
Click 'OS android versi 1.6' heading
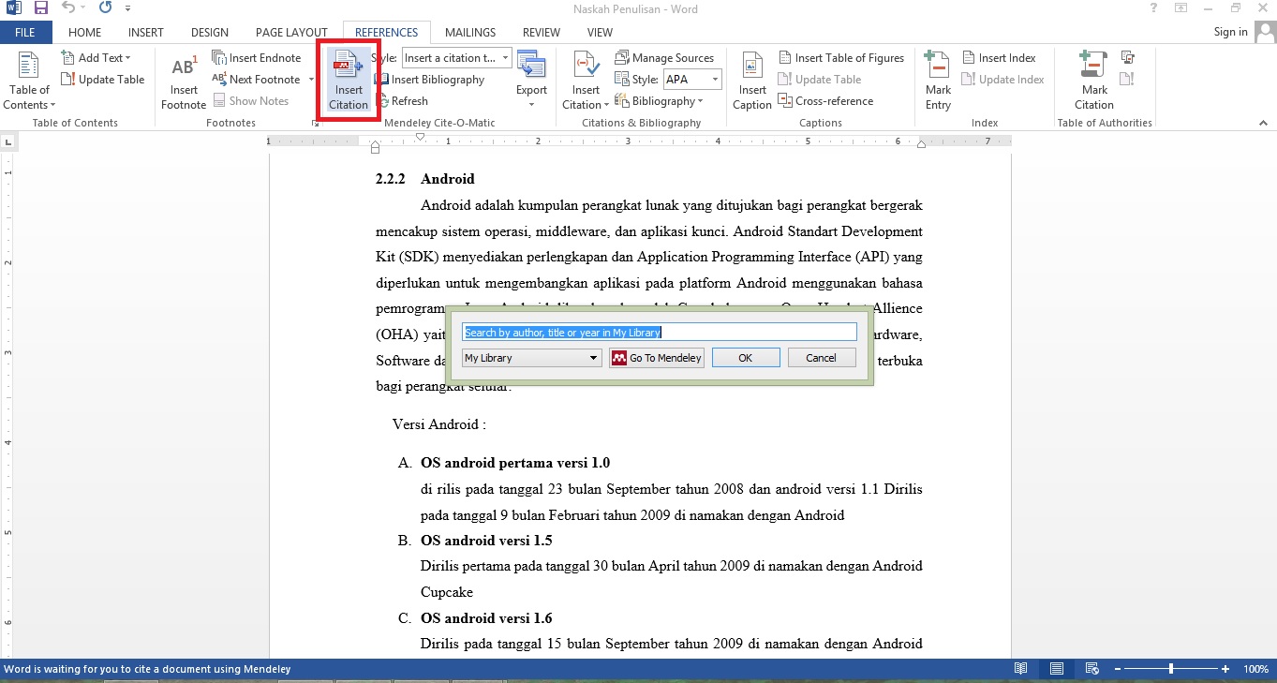pos(486,618)
